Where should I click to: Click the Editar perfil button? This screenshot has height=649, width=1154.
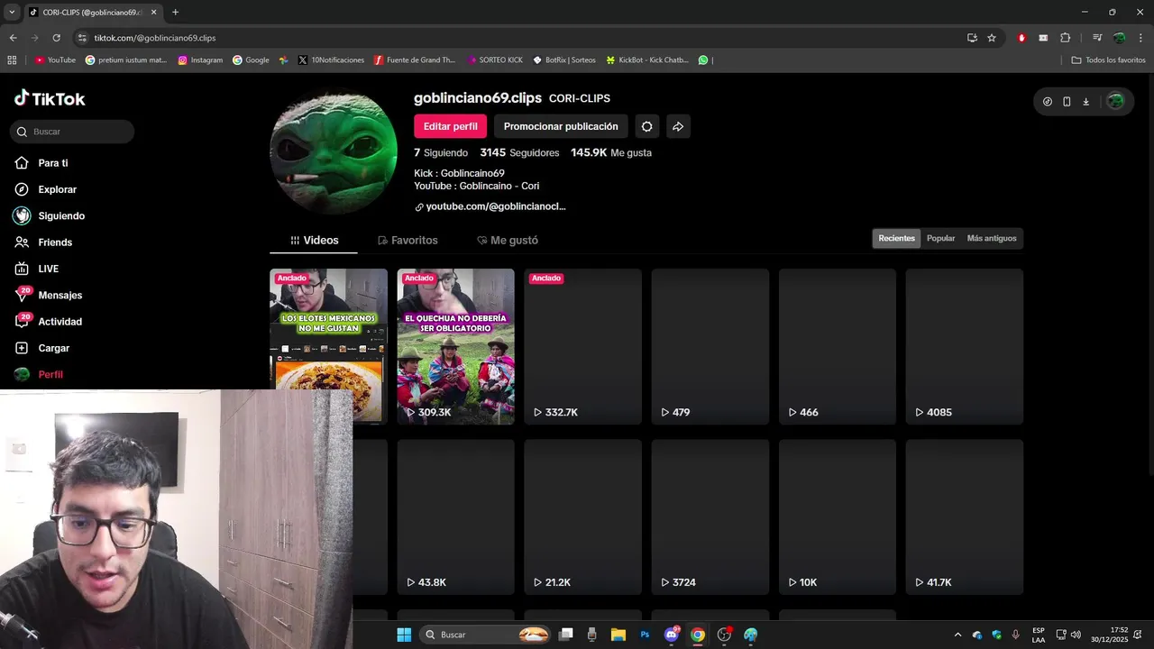[x=451, y=126]
